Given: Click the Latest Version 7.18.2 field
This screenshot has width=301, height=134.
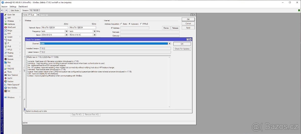Looking at the screenshot, I should pos(105,52).
